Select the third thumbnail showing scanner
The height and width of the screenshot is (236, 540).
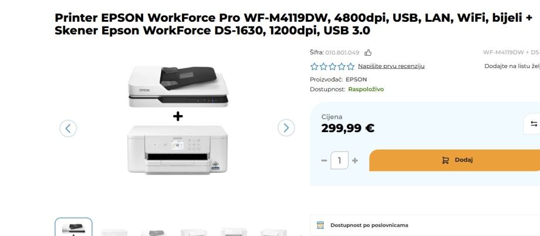coord(154,232)
